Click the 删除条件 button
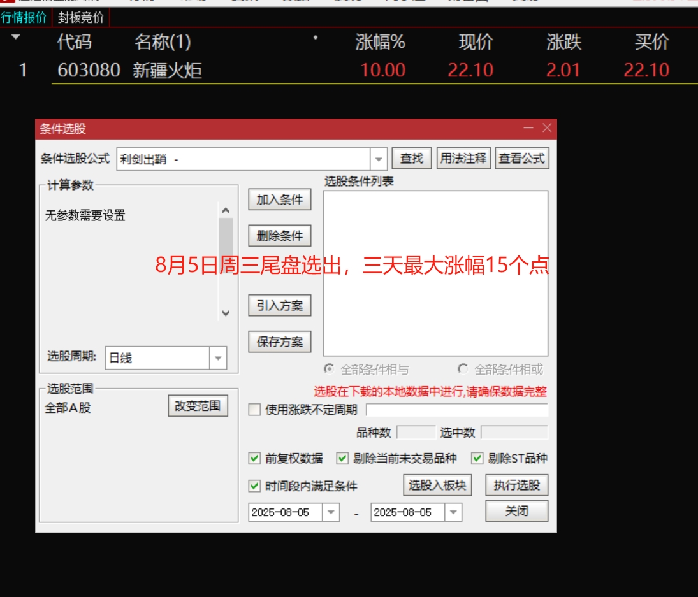698x597 pixels. [x=280, y=235]
